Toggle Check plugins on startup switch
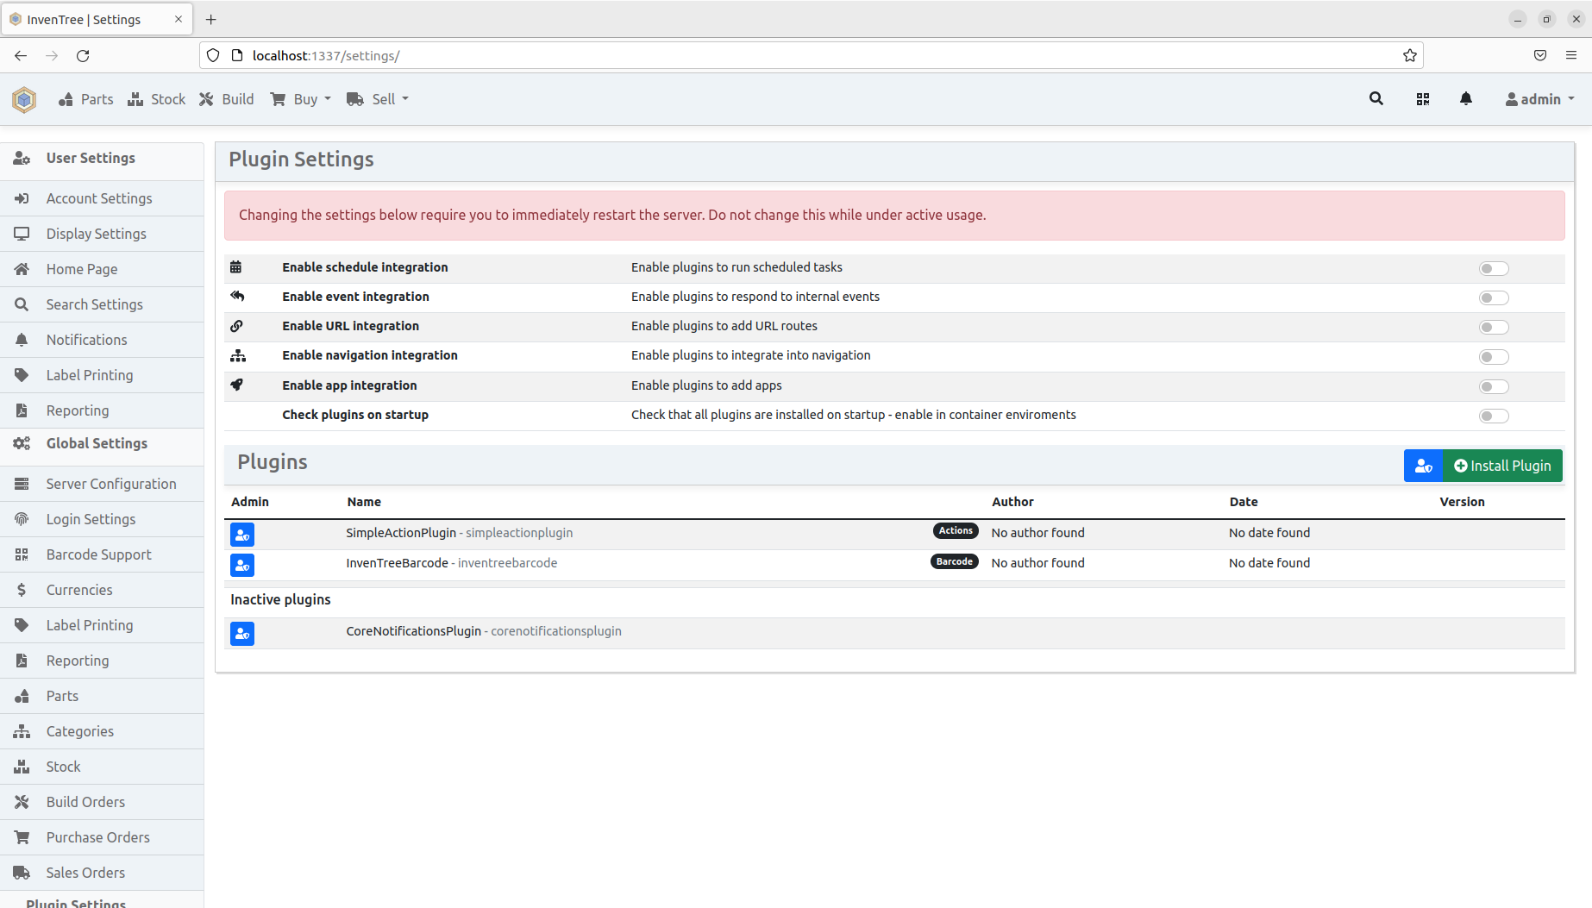 click(x=1494, y=416)
